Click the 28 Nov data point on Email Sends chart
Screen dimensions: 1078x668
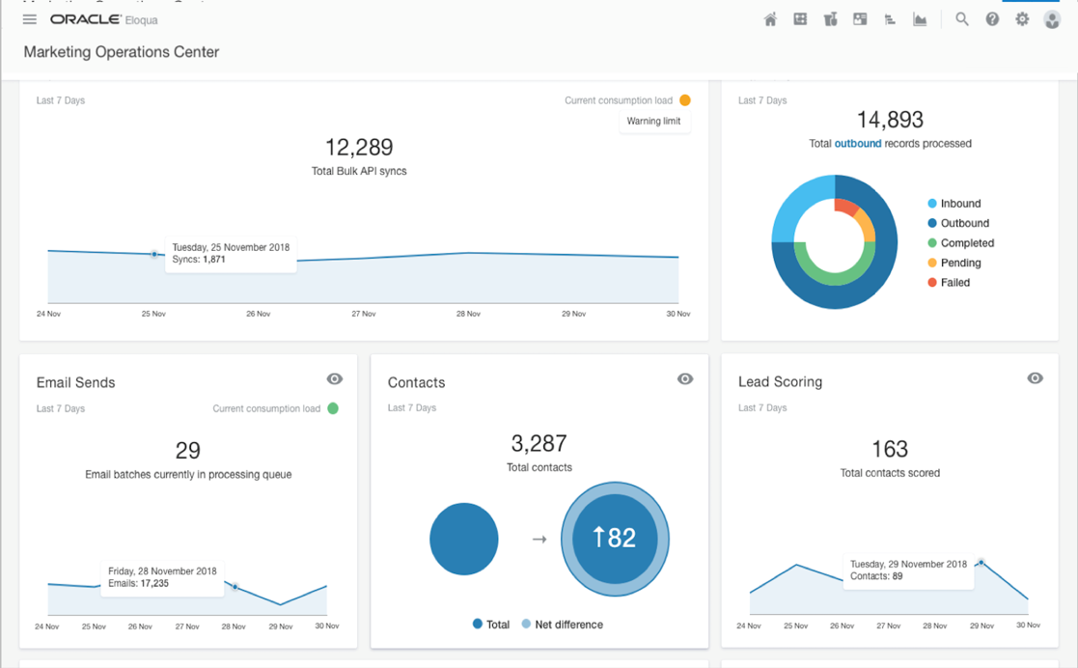point(235,587)
